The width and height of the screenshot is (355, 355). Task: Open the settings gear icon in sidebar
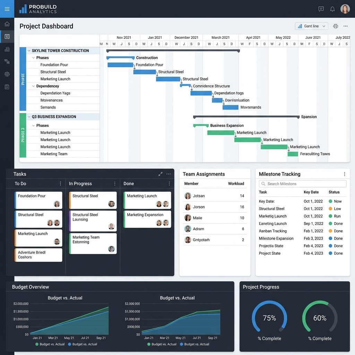tap(7, 74)
